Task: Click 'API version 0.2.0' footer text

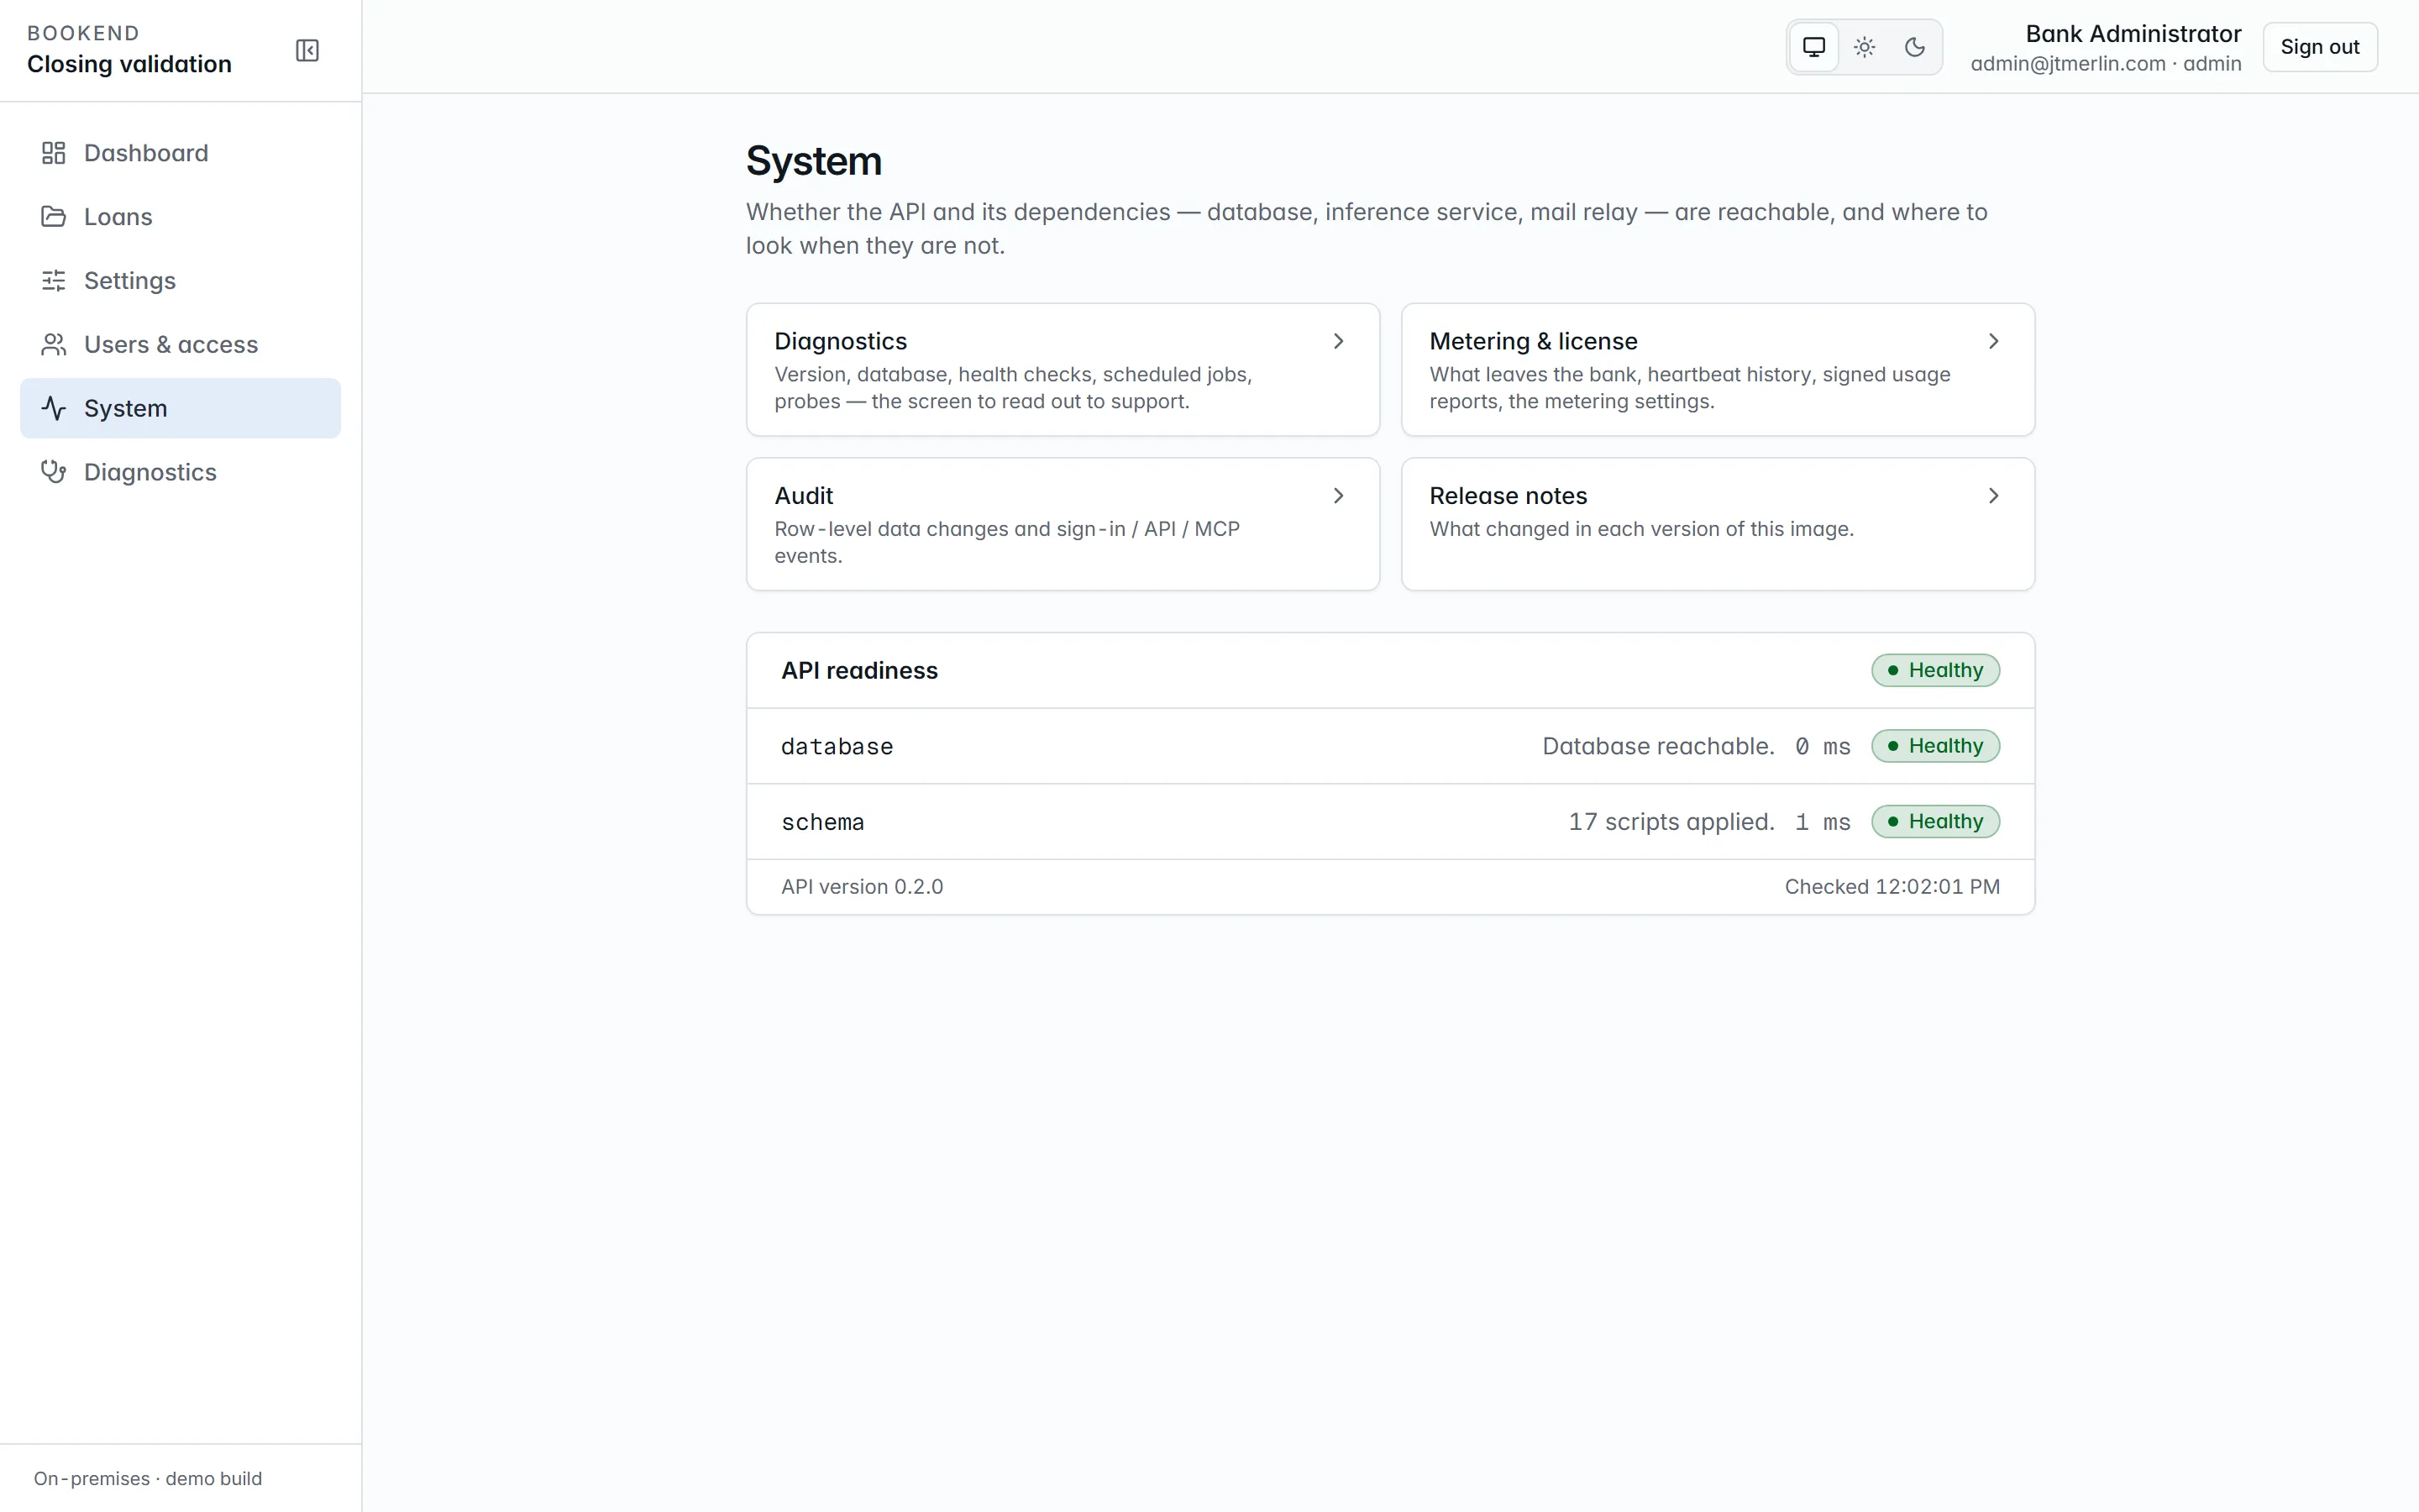Action: pos(862,887)
